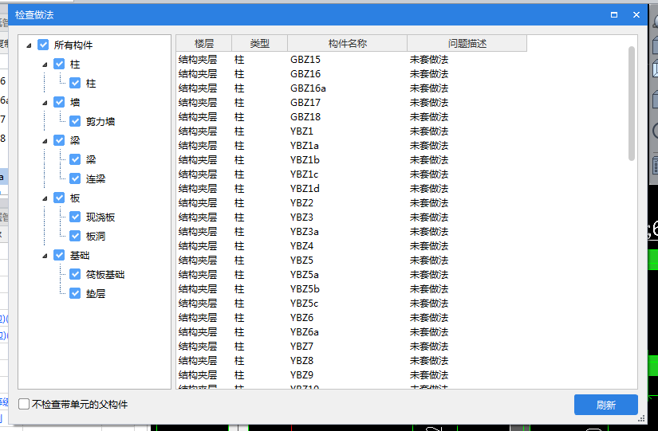Sort by the 问题描述 column header
Viewport: 658px width, 431px height.
[x=467, y=43]
